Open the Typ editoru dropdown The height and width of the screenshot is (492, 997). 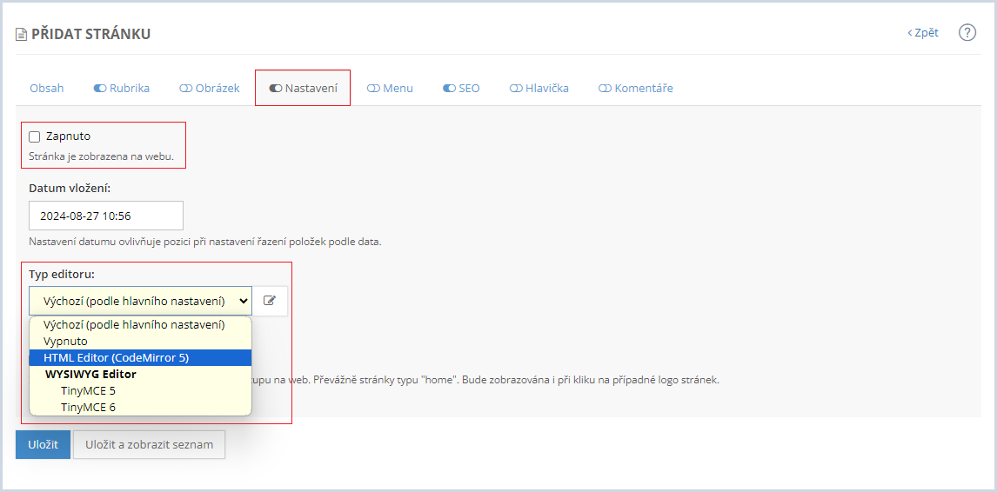(x=140, y=301)
